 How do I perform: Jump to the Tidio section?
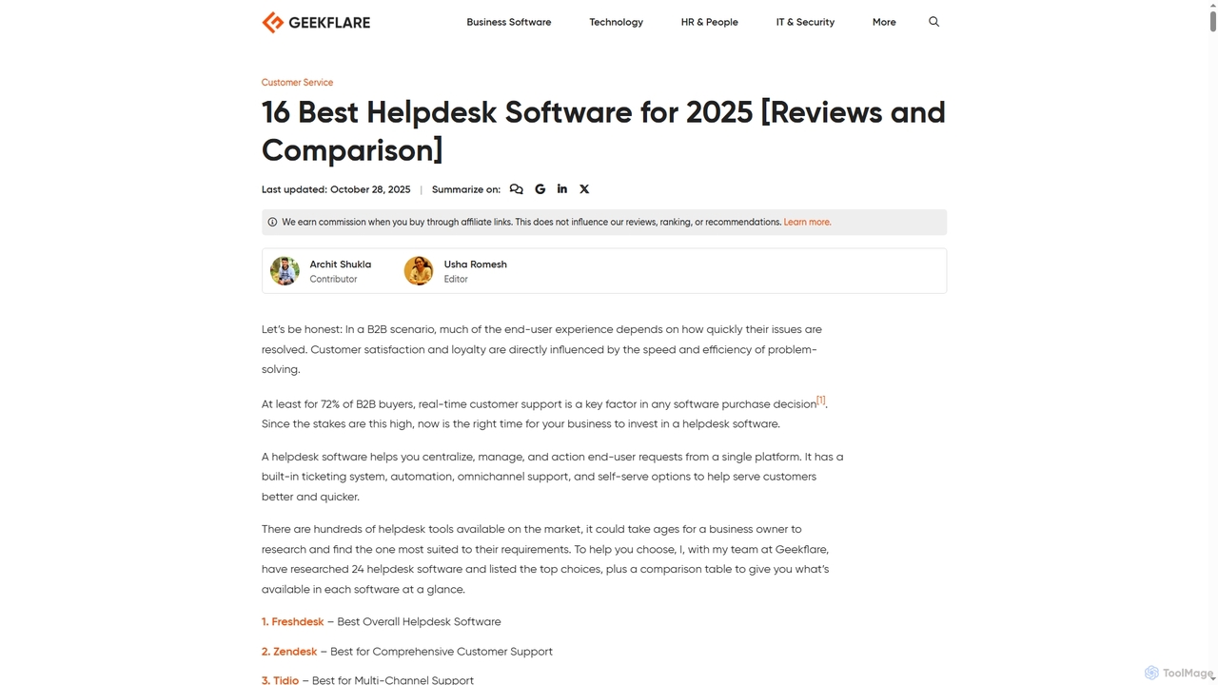point(280,680)
